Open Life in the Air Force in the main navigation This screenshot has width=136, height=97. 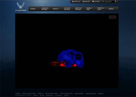(67, 9)
